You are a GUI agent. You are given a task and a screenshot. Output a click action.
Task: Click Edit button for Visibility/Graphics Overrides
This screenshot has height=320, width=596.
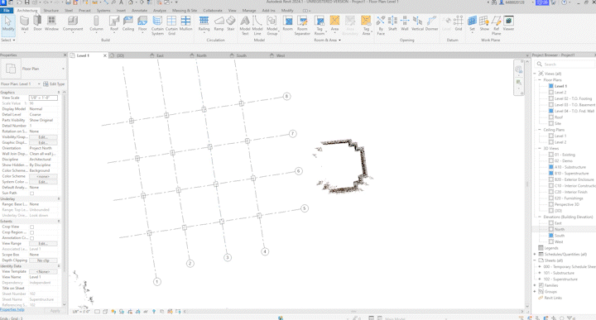(43, 137)
